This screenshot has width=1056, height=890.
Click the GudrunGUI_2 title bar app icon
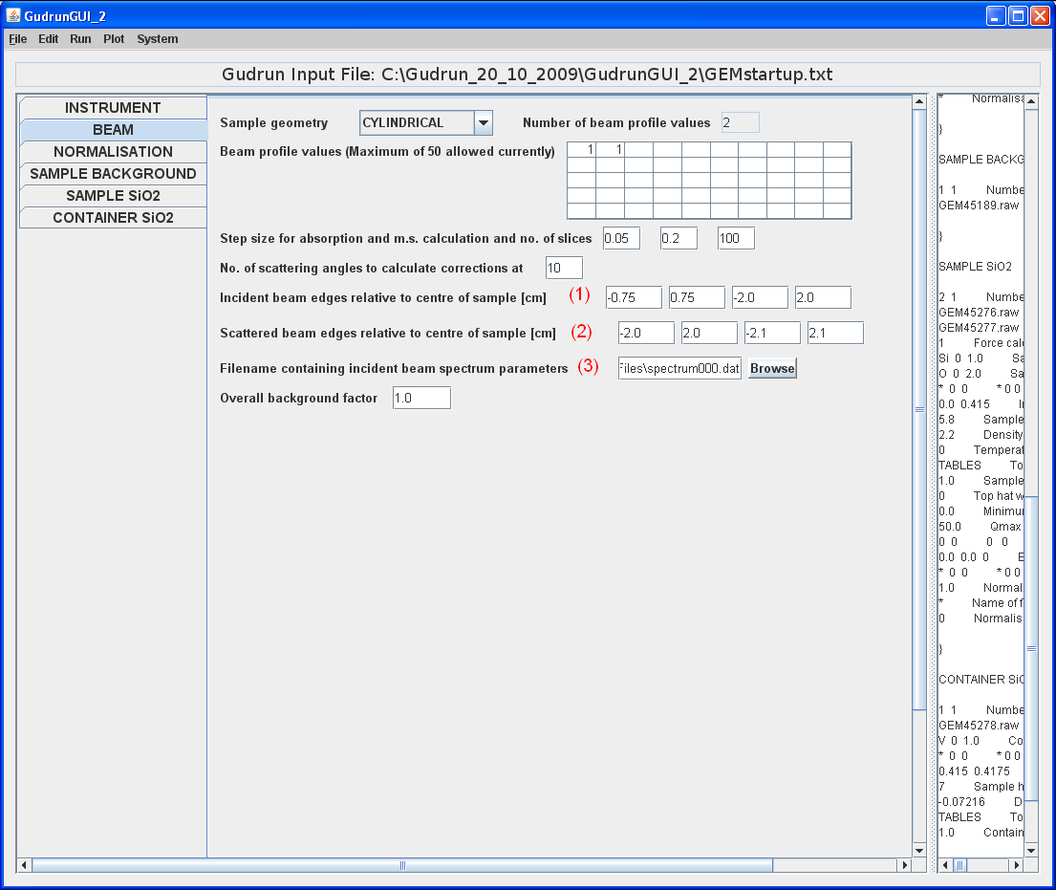pos(13,15)
